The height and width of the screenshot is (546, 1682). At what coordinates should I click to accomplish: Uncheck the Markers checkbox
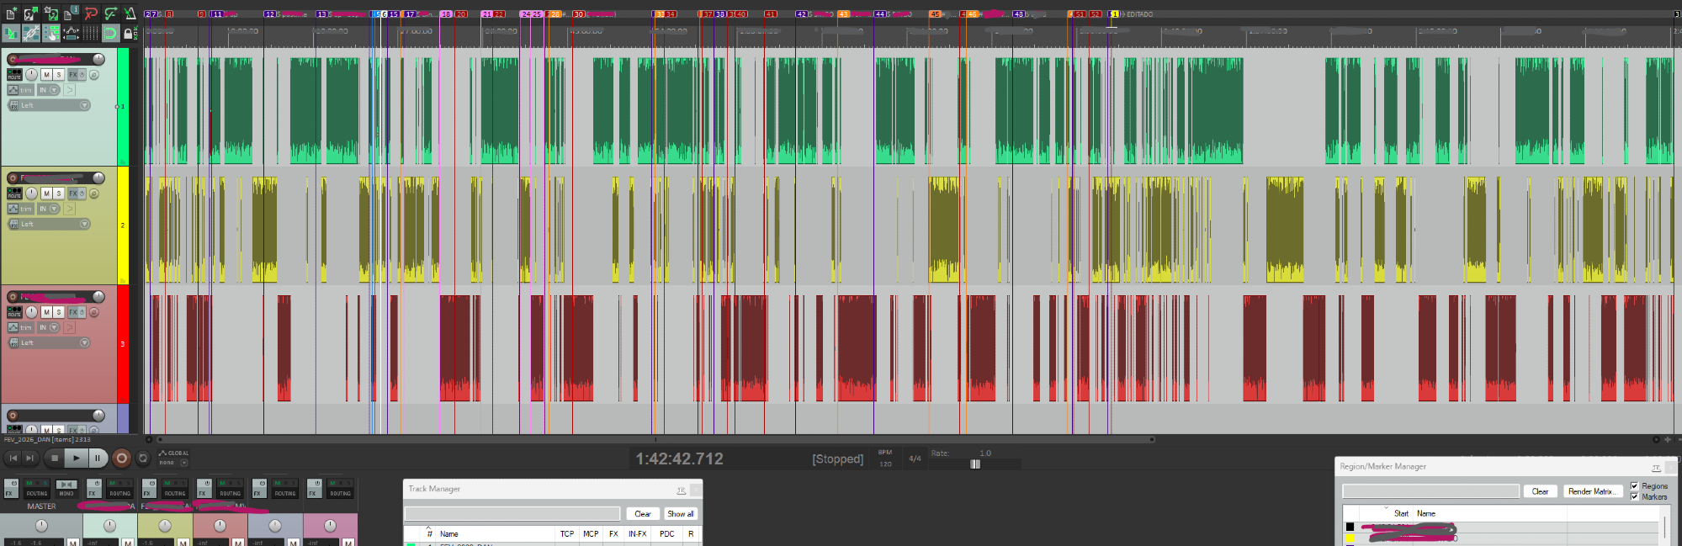1634,497
